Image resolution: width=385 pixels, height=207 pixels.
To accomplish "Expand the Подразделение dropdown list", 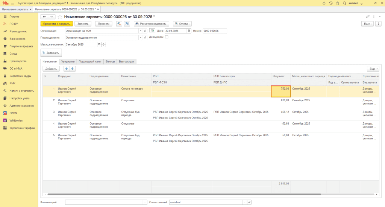I will (x=141, y=38).
